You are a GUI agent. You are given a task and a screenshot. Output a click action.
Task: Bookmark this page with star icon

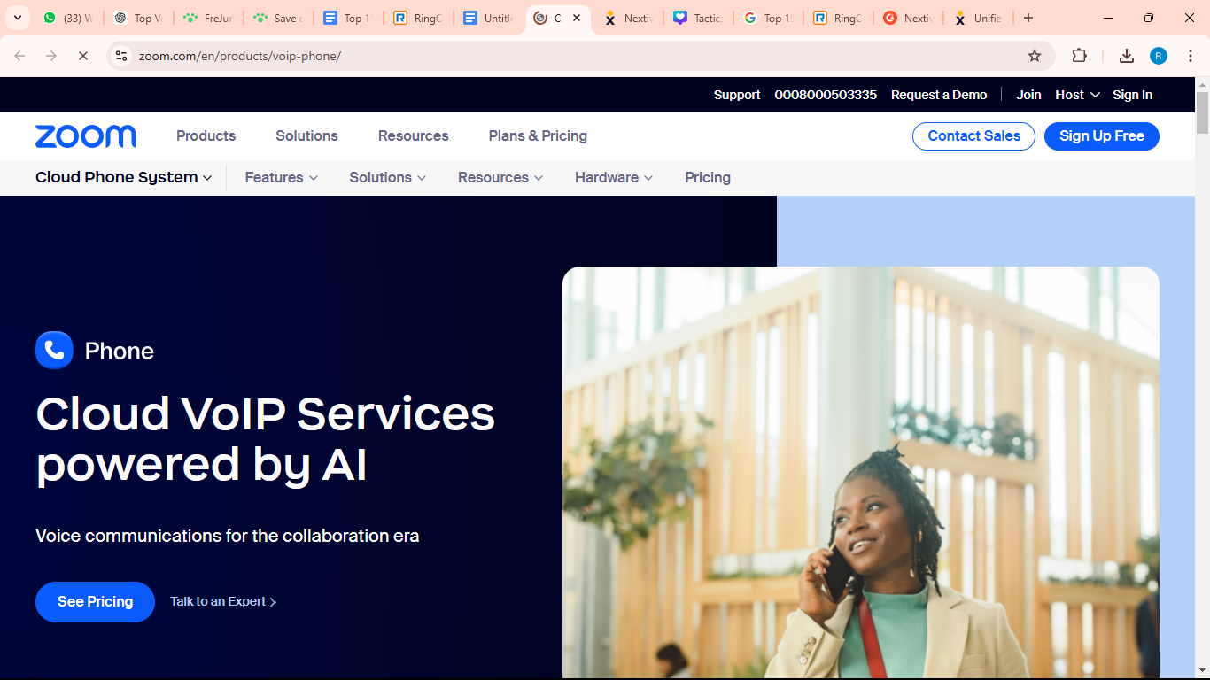1034,56
